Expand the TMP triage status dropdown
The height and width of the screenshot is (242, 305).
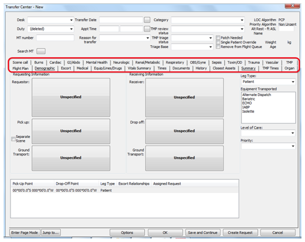192,38
